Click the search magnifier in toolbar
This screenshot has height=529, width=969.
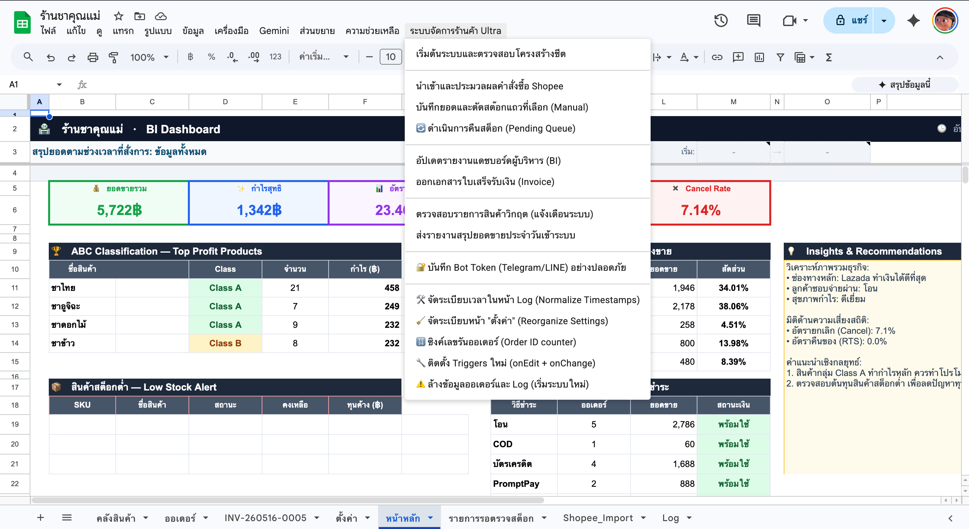[x=28, y=57]
